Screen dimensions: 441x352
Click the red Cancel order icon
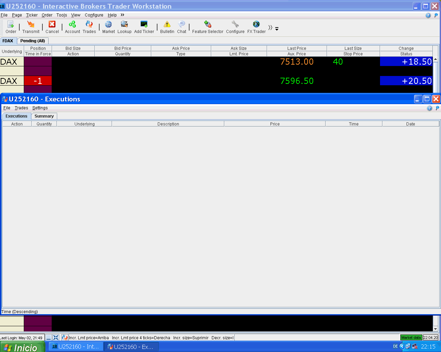[x=52, y=24]
